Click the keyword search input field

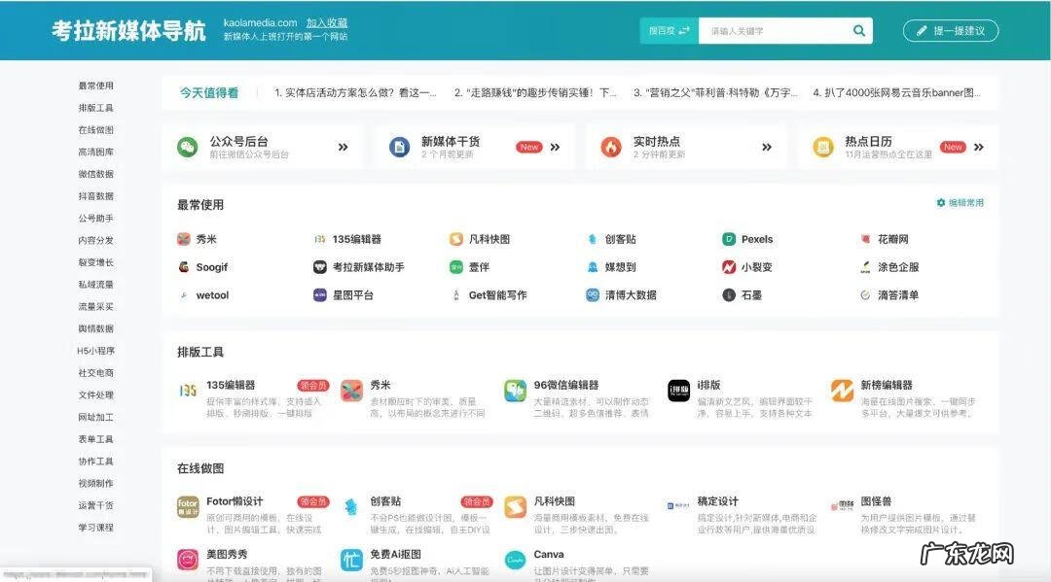click(774, 31)
